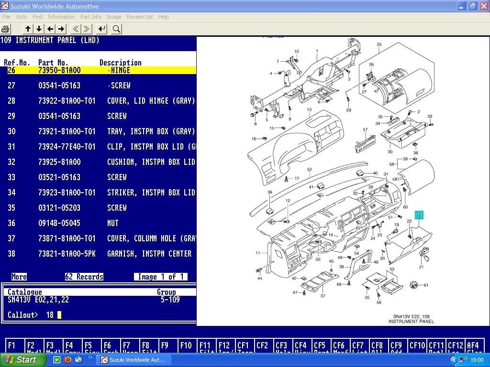The width and height of the screenshot is (490, 367).
Task: Click the CF10 function key button
Action: click(x=417, y=346)
